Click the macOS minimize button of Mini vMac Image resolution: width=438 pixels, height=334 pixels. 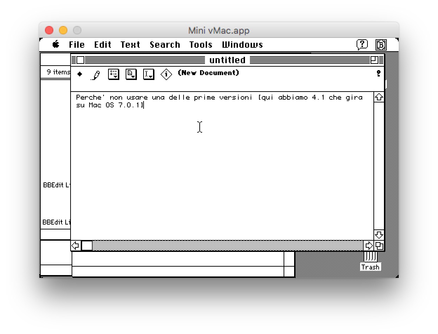63,31
